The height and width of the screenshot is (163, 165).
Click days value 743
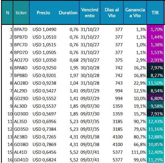119,83
